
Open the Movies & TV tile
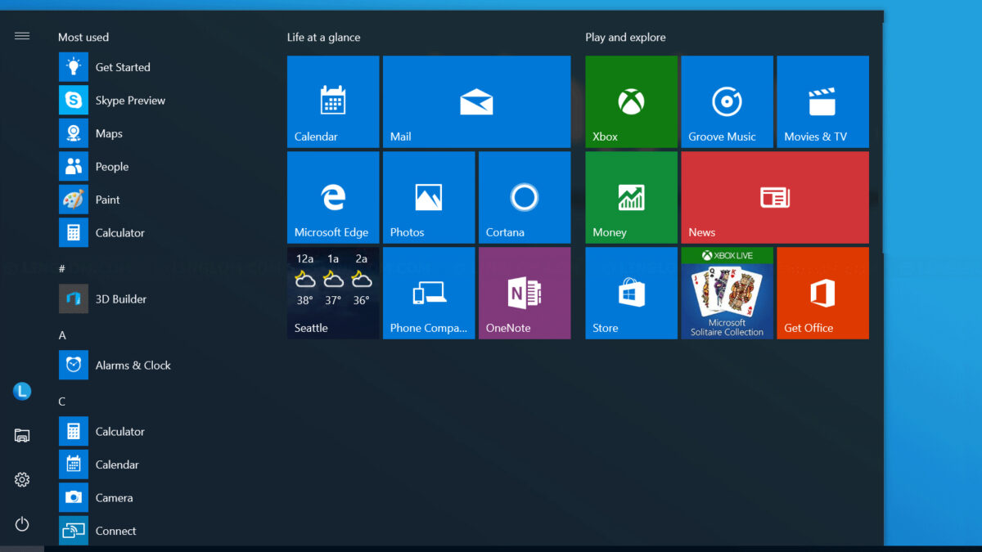pyautogui.click(x=822, y=101)
